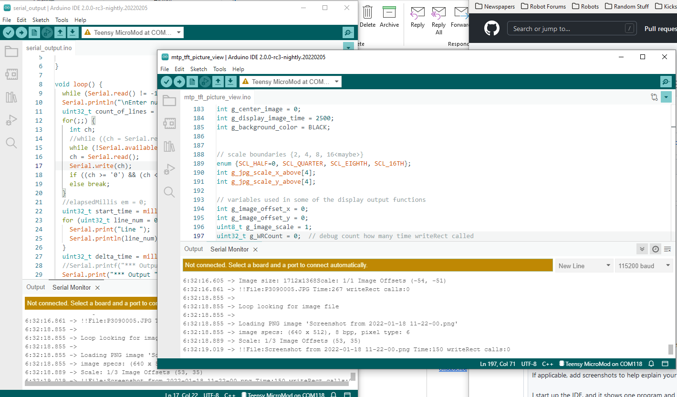Image resolution: width=677 pixels, height=397 pixels.
Task: Click the file icon in mtp_tft_picture_view toolbar
Action: click(192, 82)
